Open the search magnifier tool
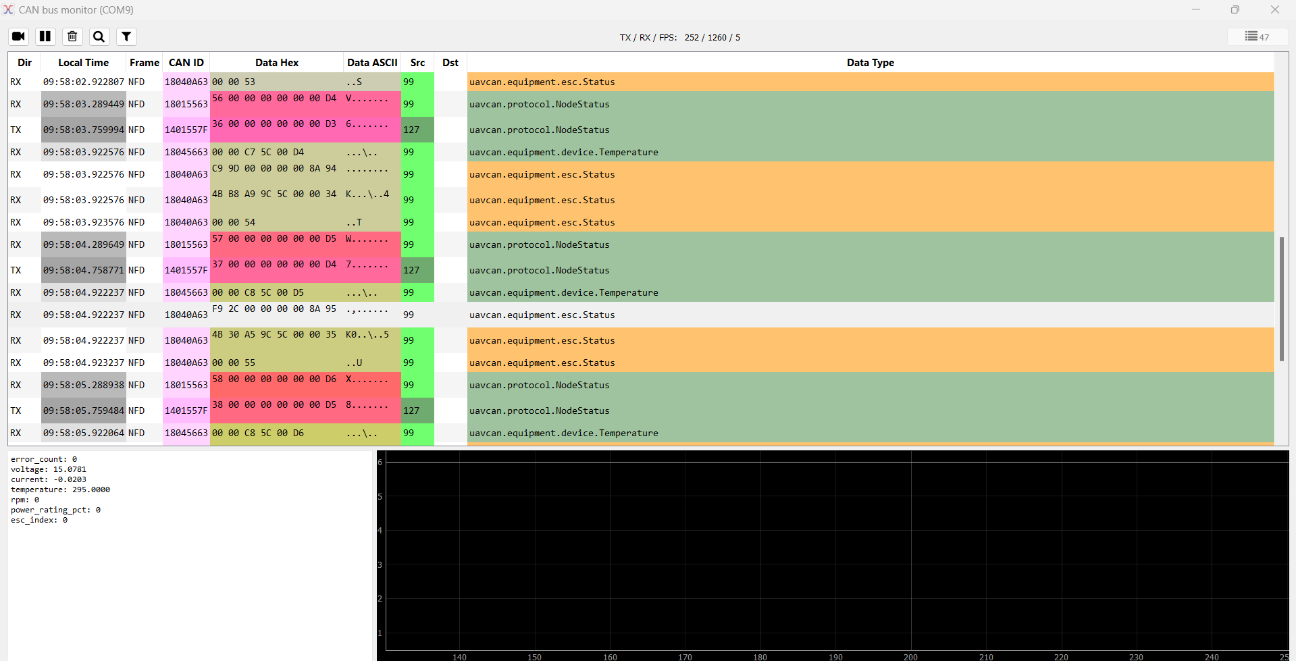The image size is (1296, 661). click(x=99, y=36)
